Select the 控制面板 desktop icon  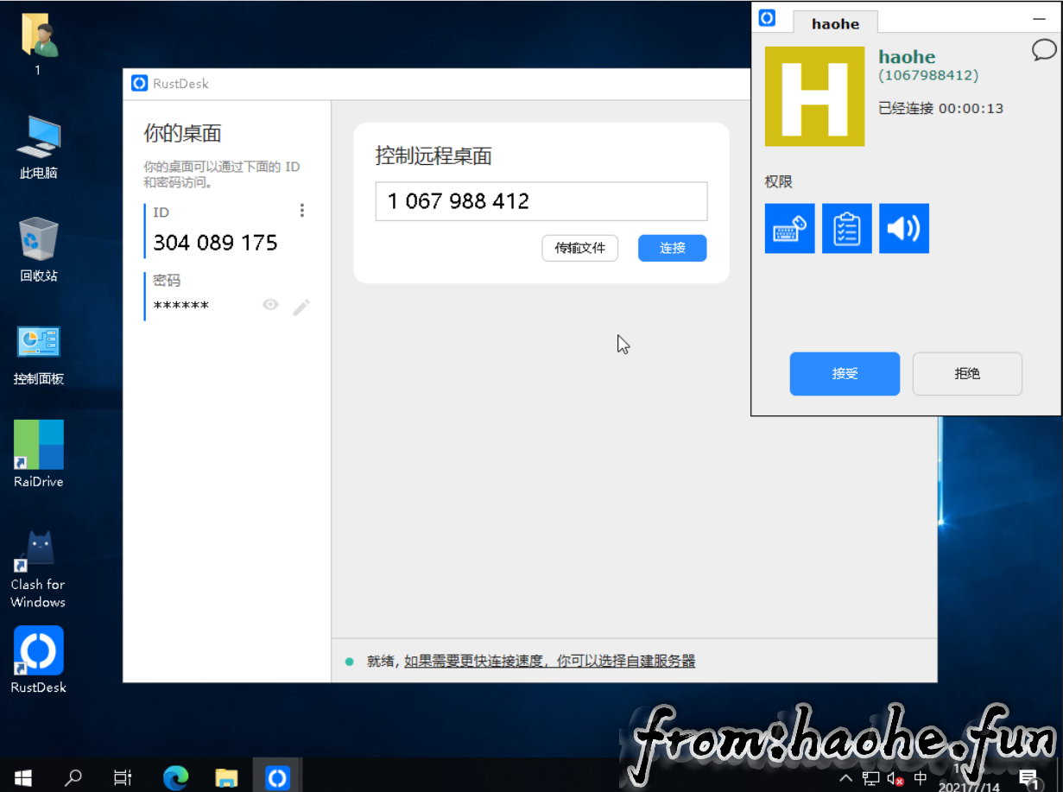[39, 354]
